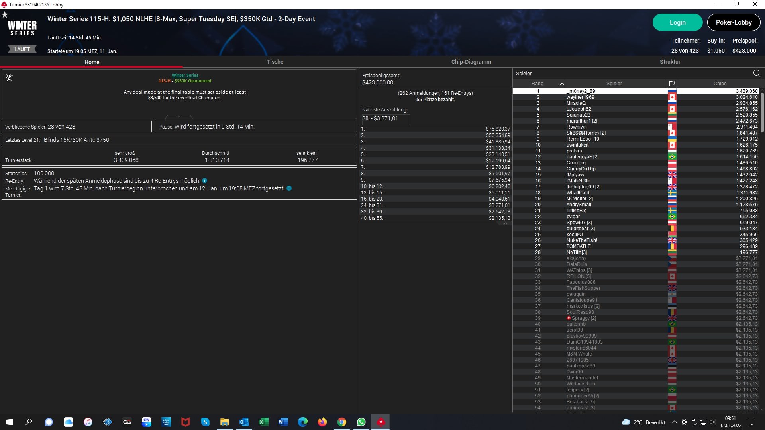Switch to the Tische tab
The image size is (765, 430).
pos(275,62)
